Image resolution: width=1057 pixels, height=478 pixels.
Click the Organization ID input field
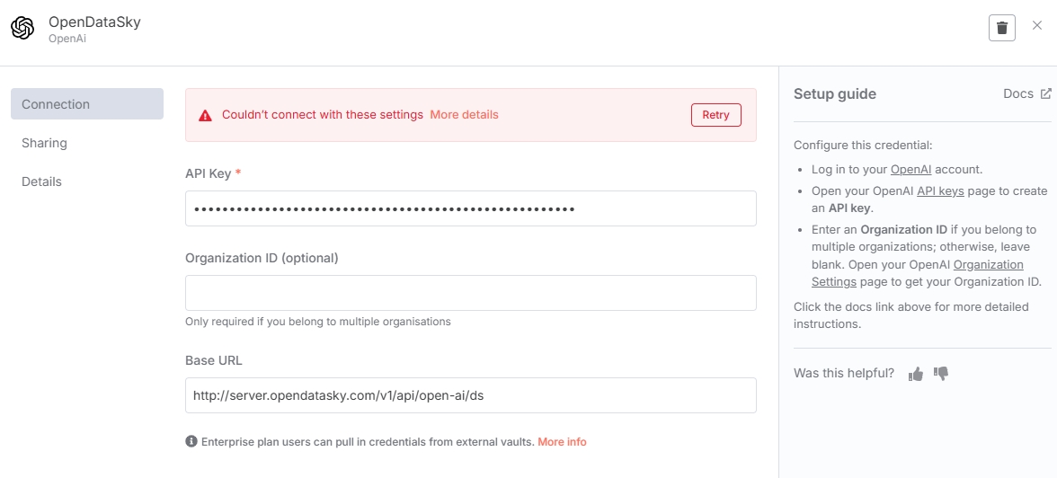click(471, 293)
